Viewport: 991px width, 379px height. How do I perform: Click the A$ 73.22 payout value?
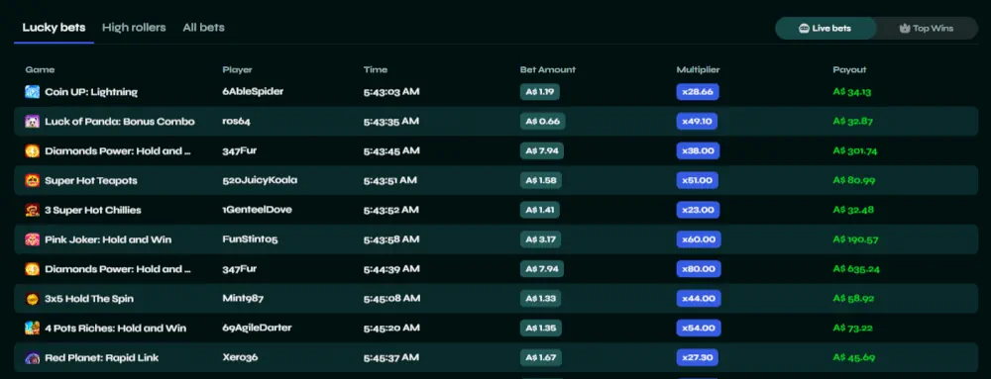click(852, 329)
